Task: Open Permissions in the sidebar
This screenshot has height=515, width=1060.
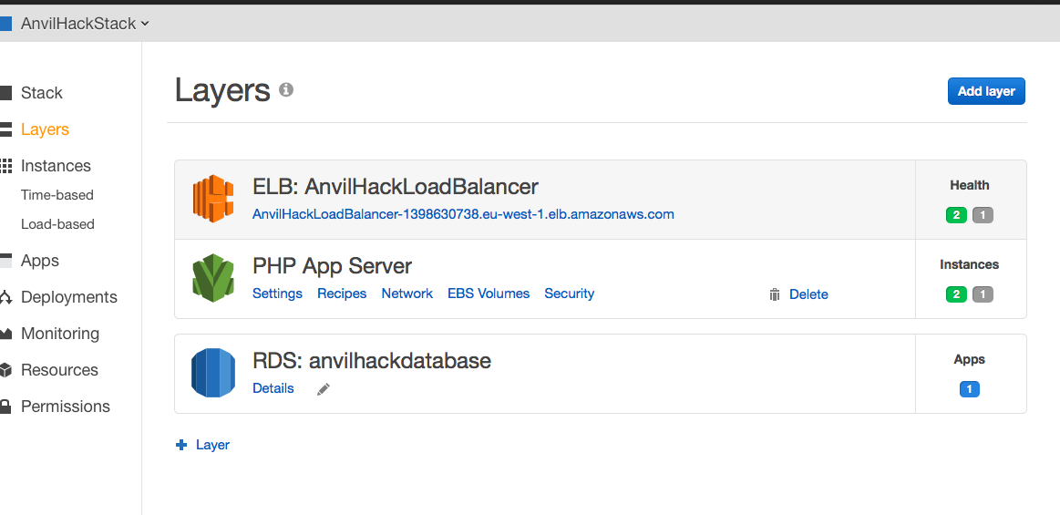Action: point(66,407)
